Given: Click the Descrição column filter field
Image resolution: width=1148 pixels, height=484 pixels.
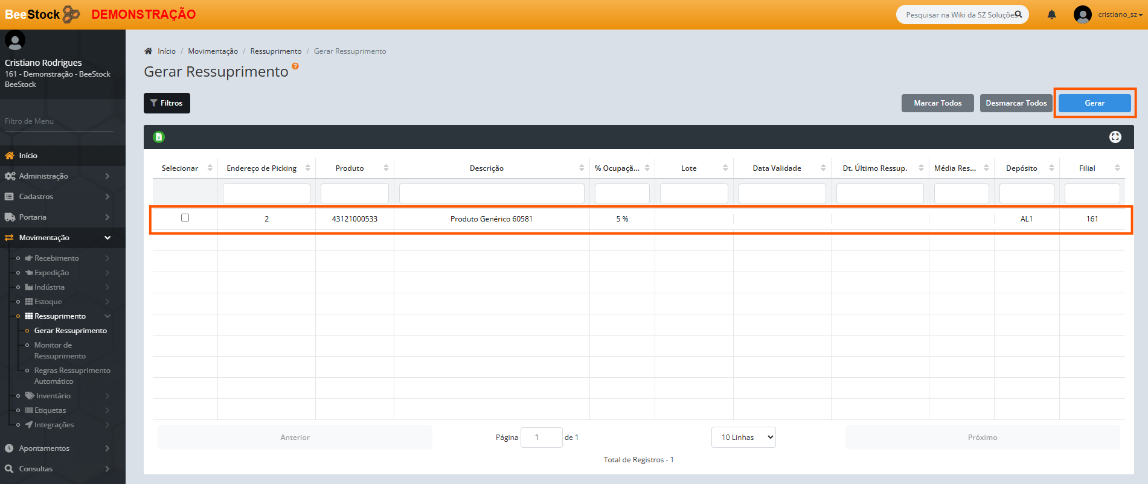Looking at the screenshot, I should point(491,194).
